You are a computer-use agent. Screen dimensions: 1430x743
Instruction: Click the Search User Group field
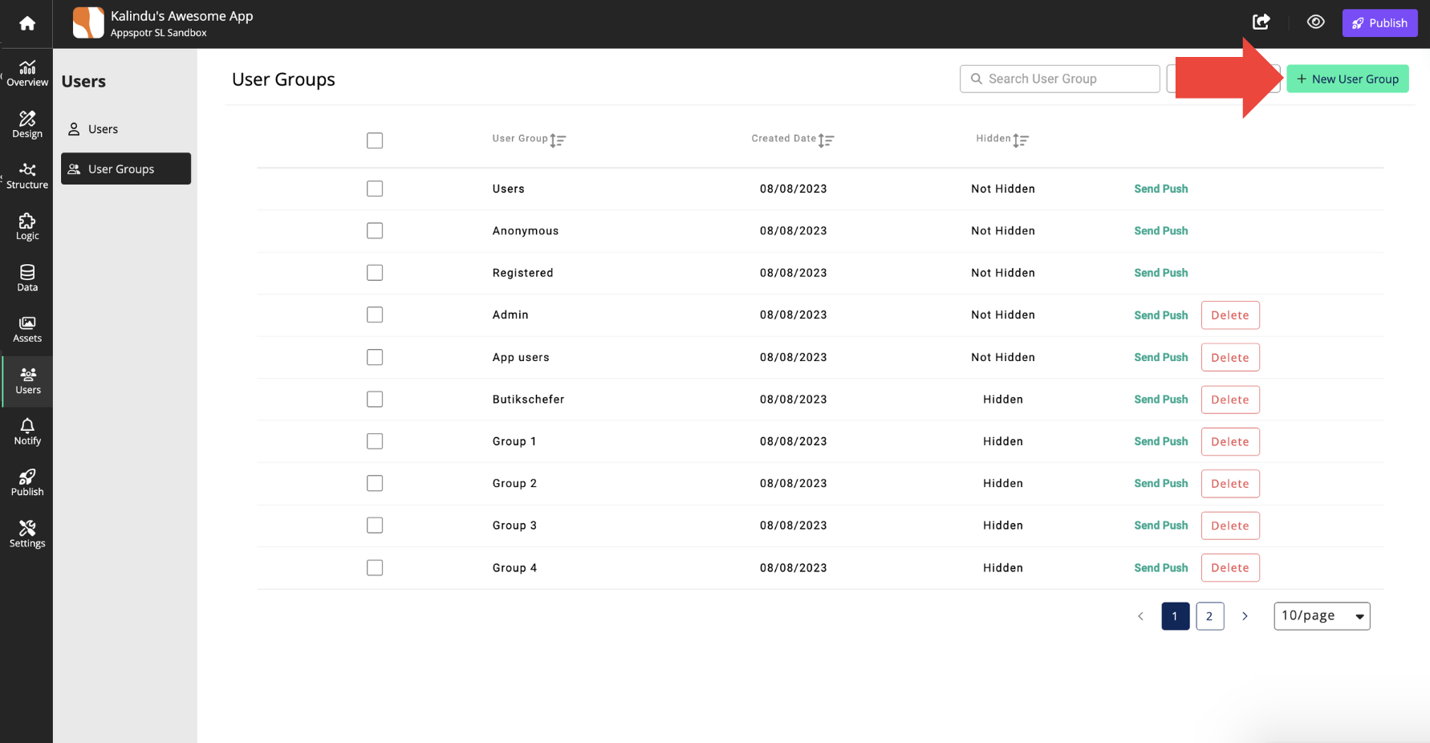(1059, 79)
